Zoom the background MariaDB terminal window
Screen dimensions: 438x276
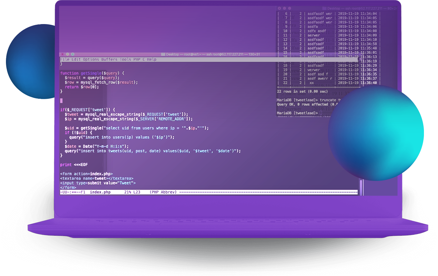pos(289,8)
